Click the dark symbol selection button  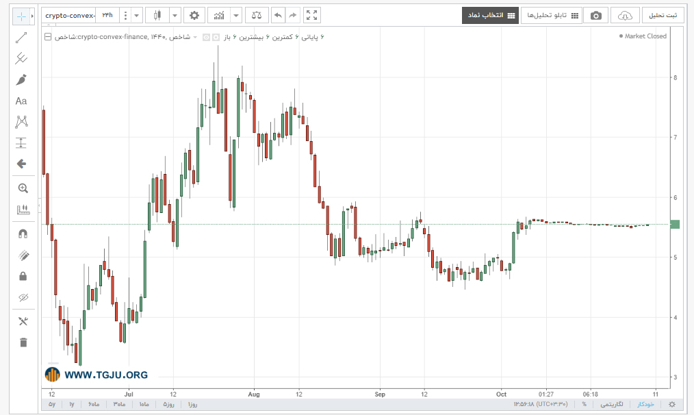point(491,16)
